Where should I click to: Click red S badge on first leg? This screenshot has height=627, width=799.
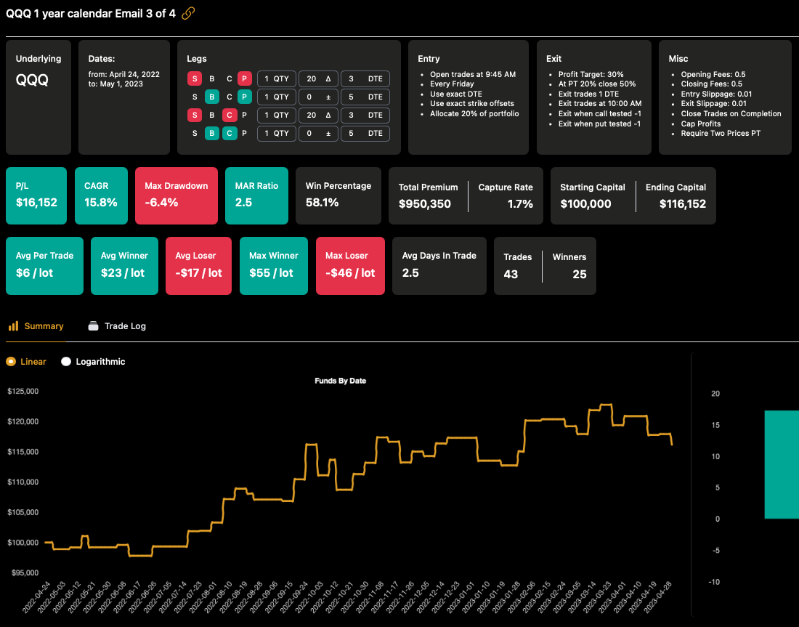coord(195,78)
